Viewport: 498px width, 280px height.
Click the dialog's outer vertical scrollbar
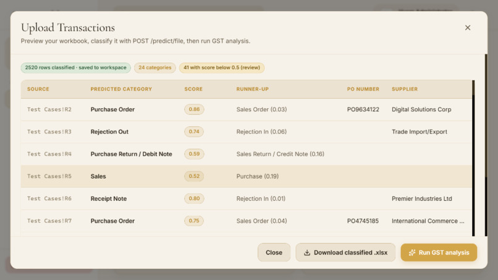486,145
